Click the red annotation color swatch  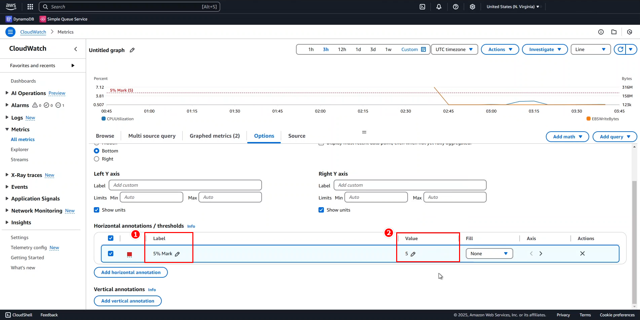coord(129,254)
